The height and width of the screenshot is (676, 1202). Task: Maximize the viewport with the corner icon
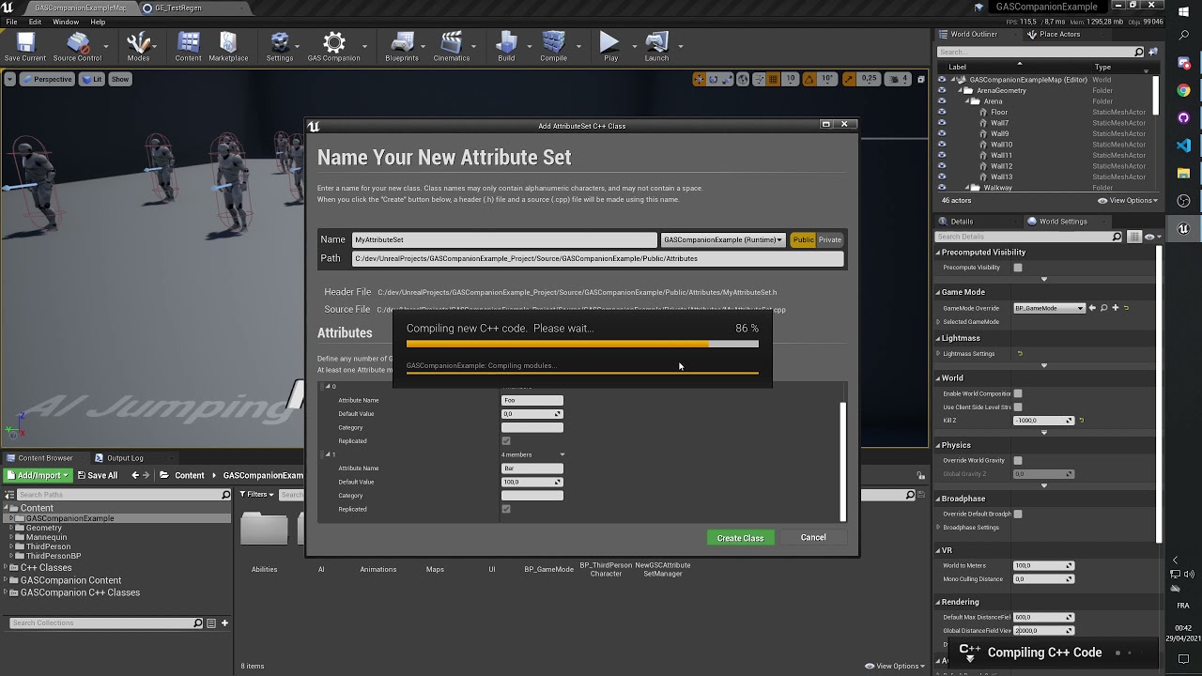click(921, 79)
